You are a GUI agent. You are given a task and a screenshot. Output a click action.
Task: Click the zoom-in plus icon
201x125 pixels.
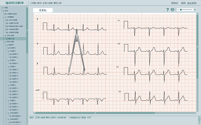(195, 10)
